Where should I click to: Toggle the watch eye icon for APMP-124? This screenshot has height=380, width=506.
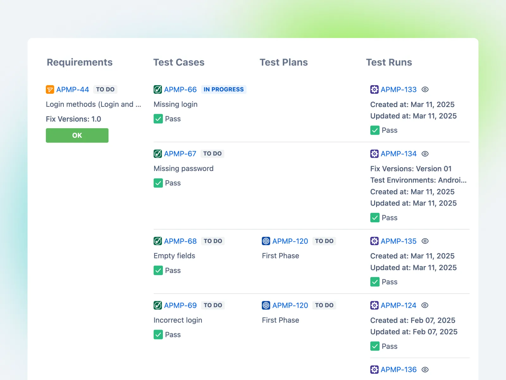tap(425, 306)
